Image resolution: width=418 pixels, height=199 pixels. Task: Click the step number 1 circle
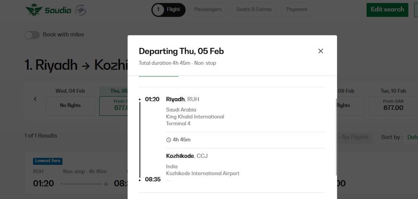158,10
